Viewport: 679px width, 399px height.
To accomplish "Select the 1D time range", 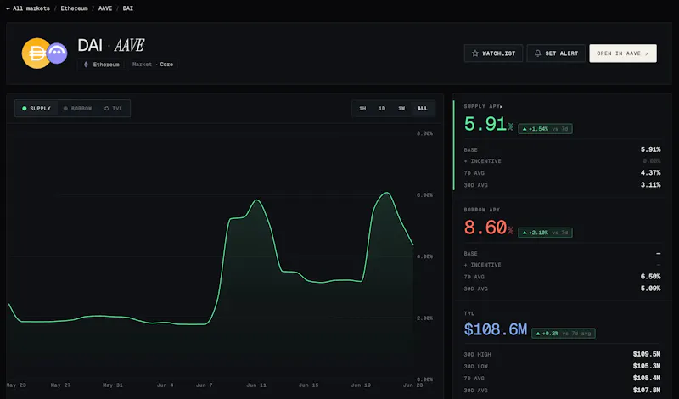I will coord(382,109).
